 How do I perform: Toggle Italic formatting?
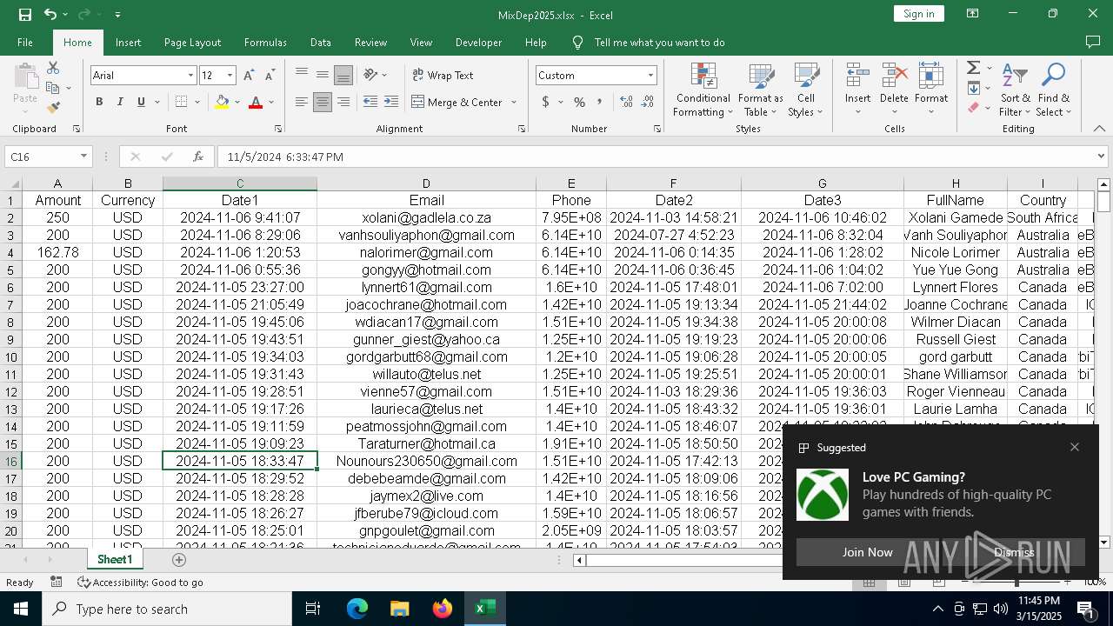tap(120, 102)
